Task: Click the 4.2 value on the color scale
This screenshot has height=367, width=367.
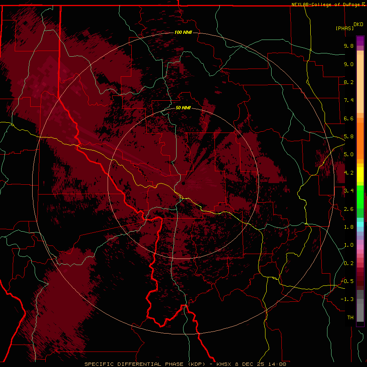Action: click(349, 173)
